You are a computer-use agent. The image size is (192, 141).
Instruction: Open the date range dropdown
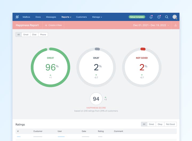[151, 25]
